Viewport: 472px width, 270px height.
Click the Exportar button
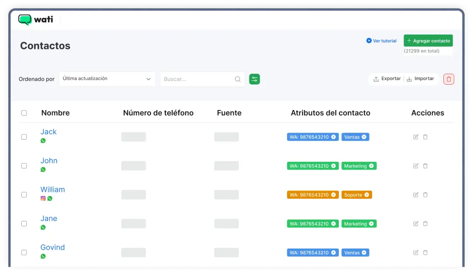[x=387, y=79]
